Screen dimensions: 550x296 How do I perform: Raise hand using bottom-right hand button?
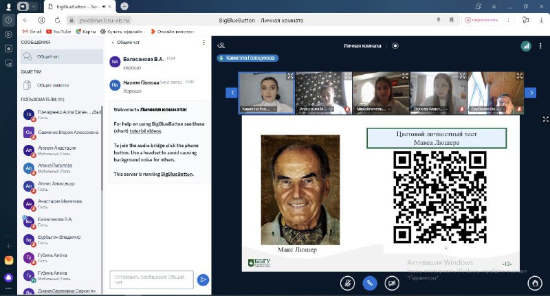(535, 283)
